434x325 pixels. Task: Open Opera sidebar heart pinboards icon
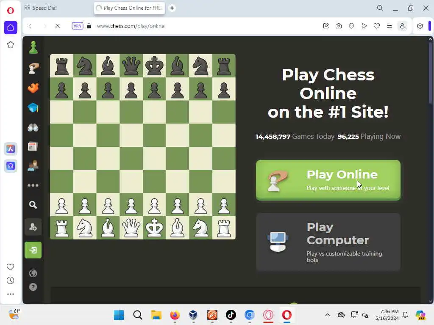click(11, 267)
